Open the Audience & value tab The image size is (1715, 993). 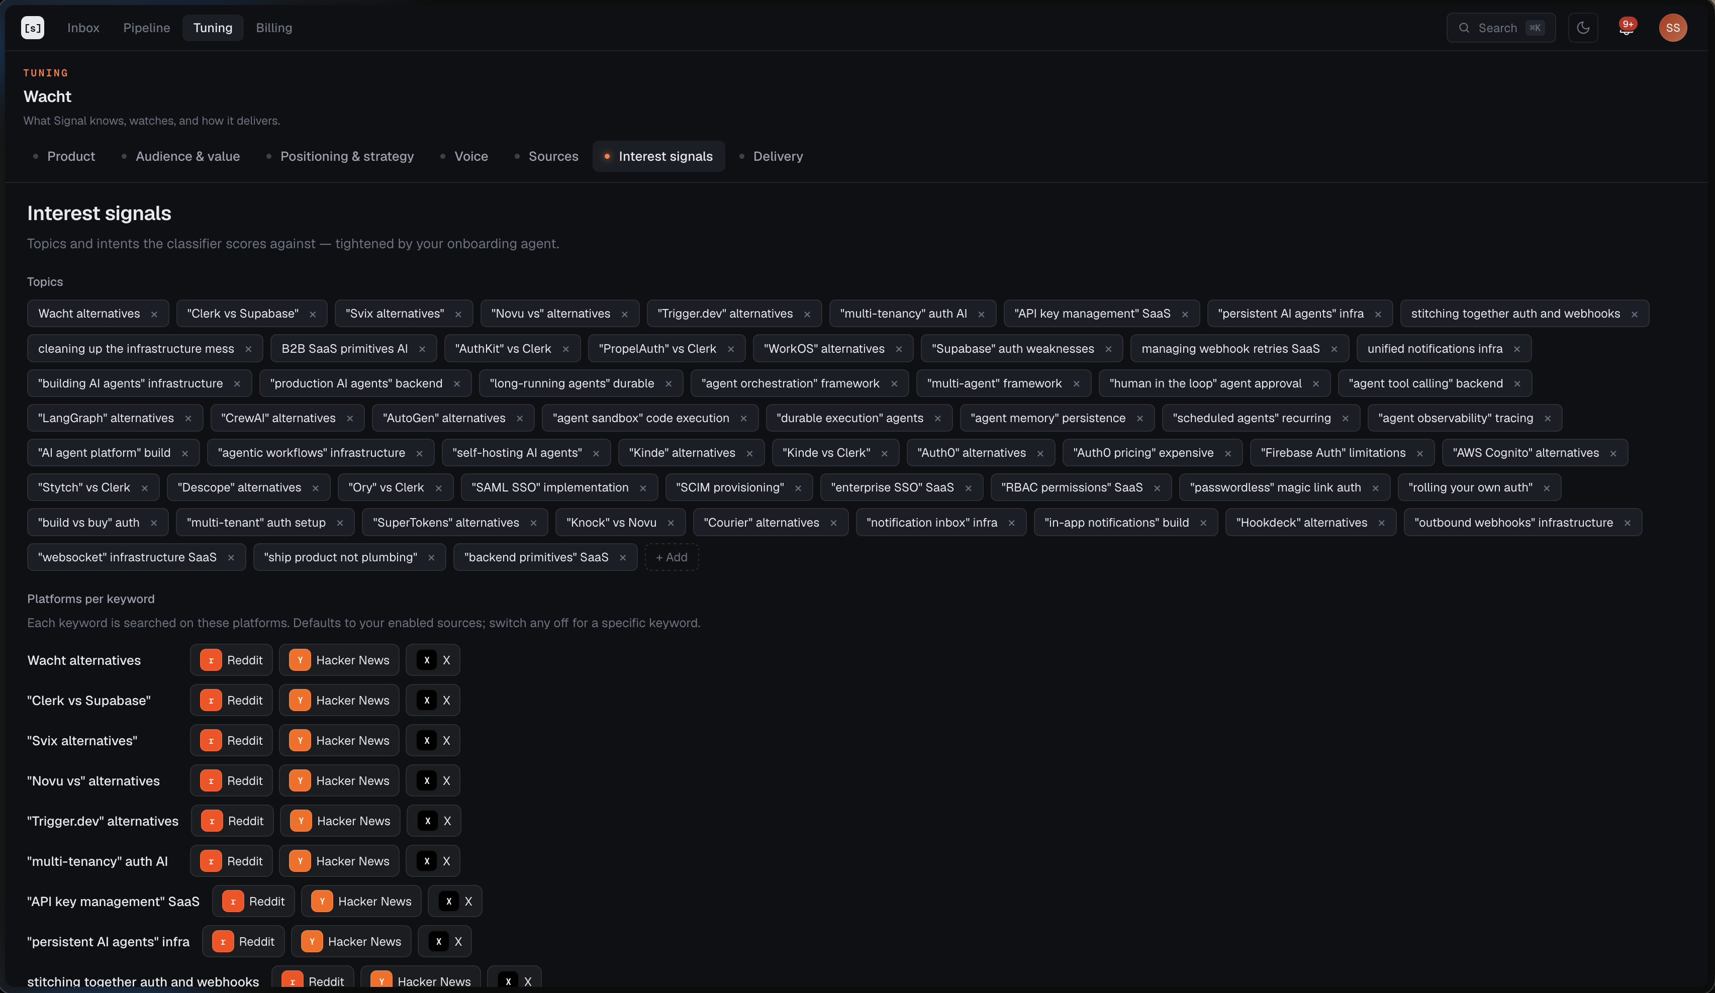pos(181,157)
